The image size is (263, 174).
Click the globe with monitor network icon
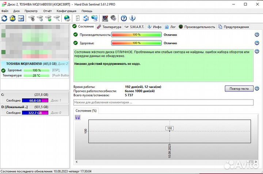[95, 18]
